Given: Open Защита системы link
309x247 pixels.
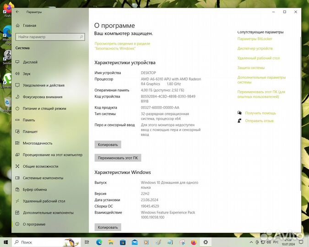Looking at the screenshot, I should point(251,68).
